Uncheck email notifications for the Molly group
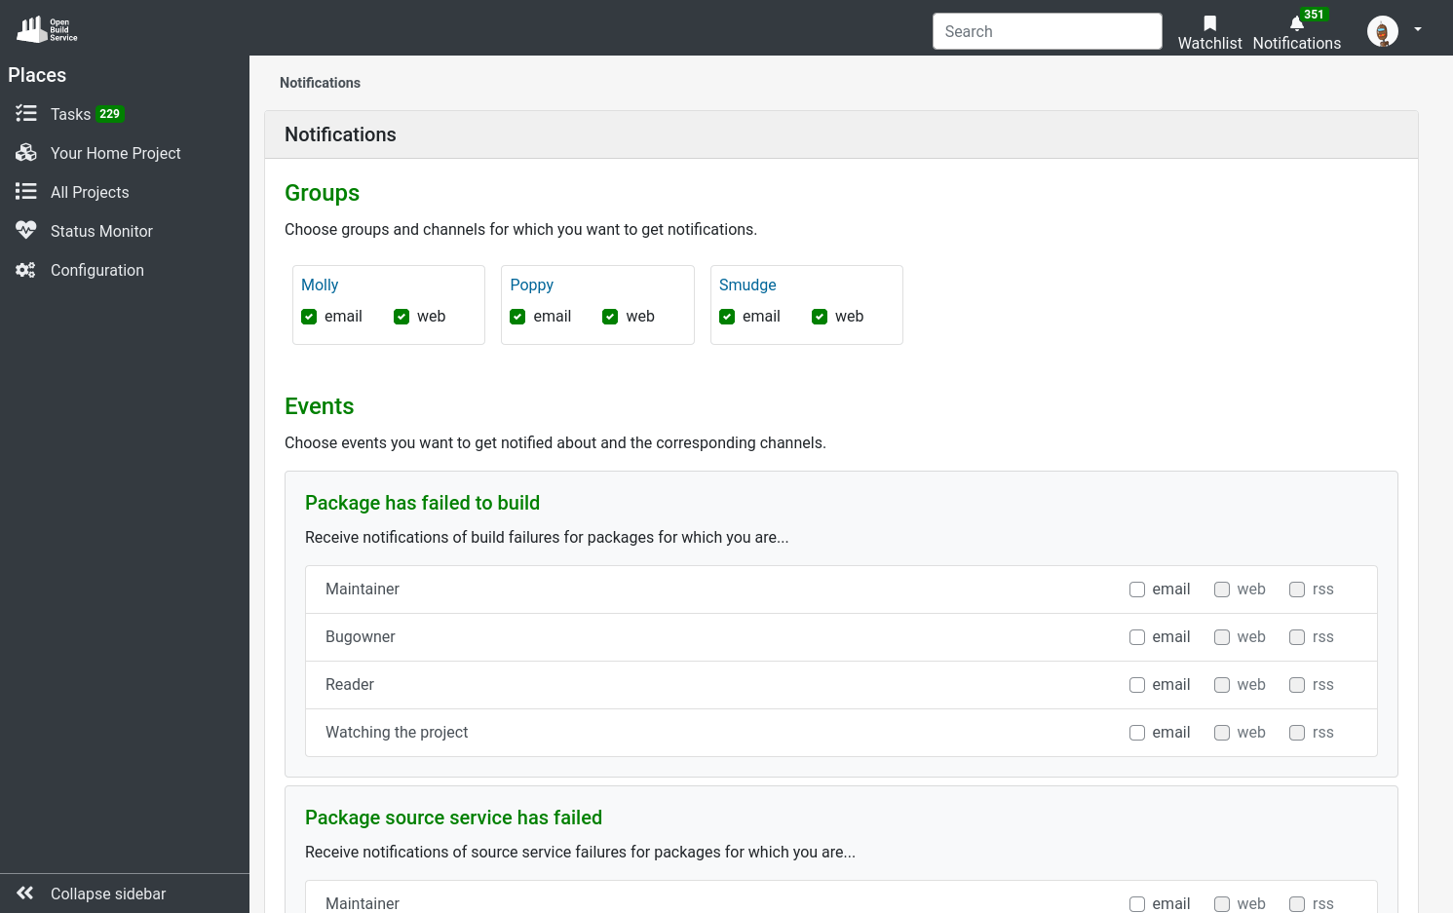The width and height of the screenshot is (1453, 913). [x=308, y=317]
